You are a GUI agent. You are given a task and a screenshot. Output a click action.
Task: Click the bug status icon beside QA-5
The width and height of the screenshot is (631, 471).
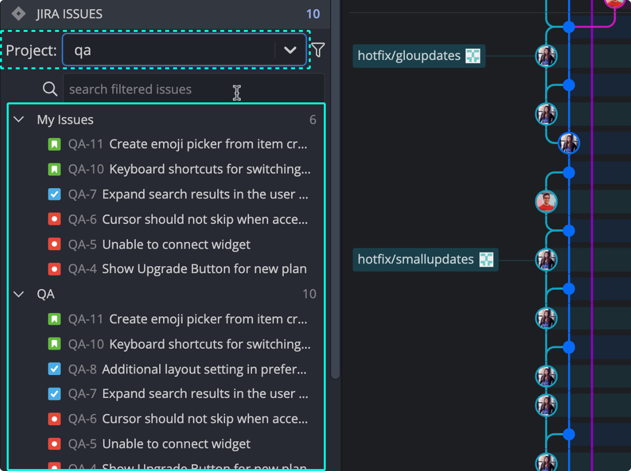coord(54,244)
